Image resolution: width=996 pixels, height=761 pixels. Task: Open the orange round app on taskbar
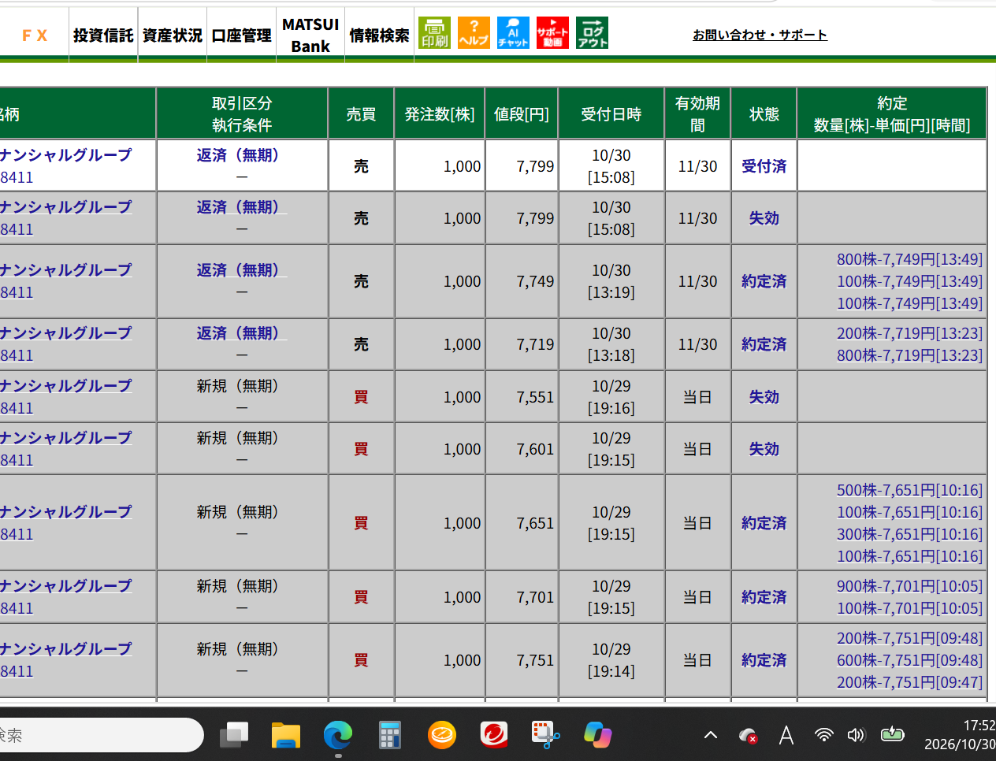tap(442, 735)
